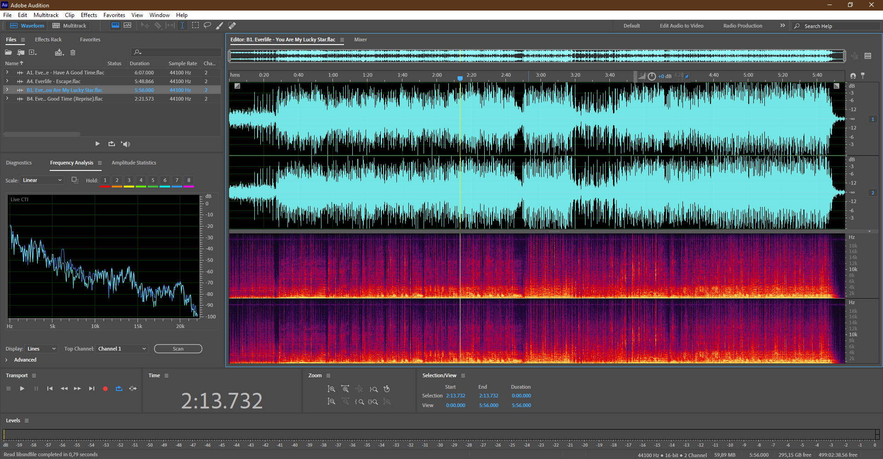Viewport: 883px width, 459px height.
Task: Click Zoom In At In Point icon
Action: [359, 402]
